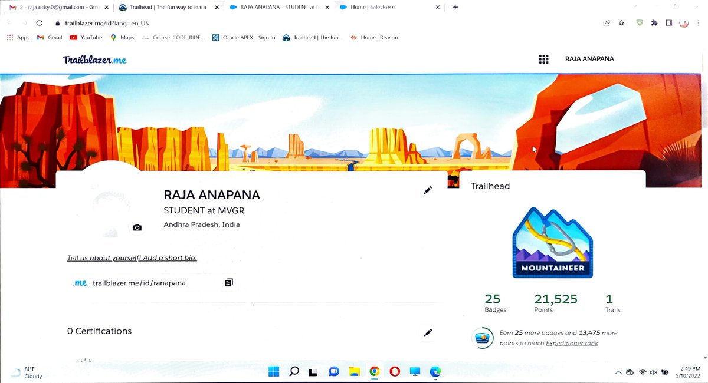This screenshot has height=383, width=708.
Task: Click the Andhra Pradesh, India location text
Action: 201,224
